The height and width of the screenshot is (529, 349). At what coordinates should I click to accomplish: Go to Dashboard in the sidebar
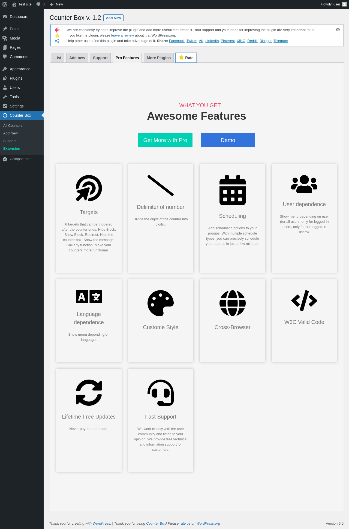click(x=22, y=17)
